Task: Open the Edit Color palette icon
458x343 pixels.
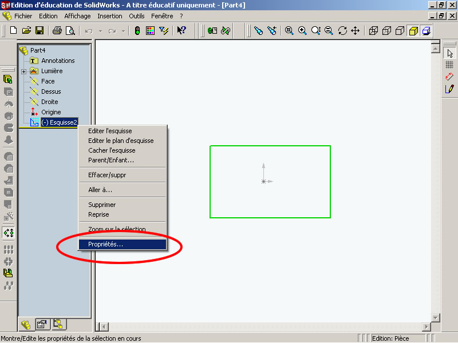Action: click(x=150, y=30)
